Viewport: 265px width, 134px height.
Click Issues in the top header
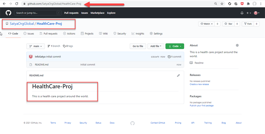85,13
